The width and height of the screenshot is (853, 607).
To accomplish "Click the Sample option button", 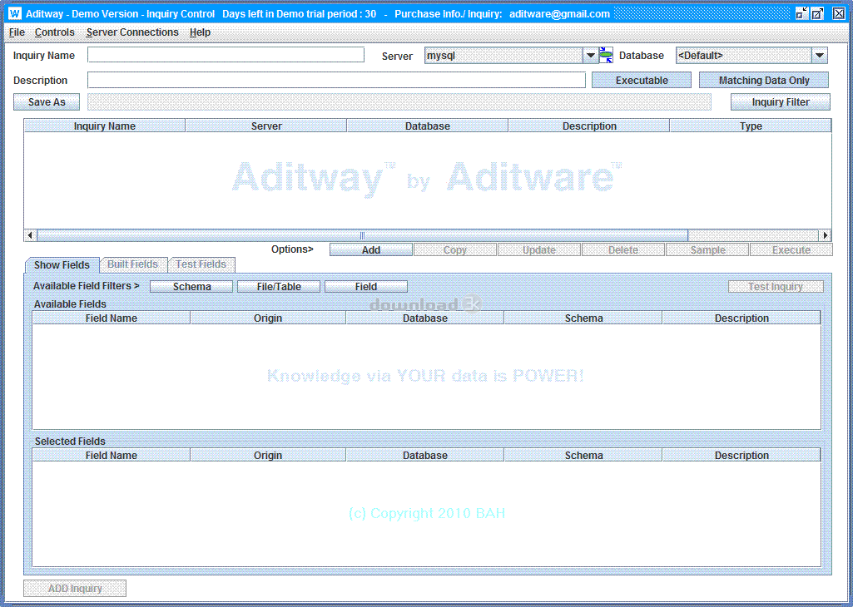I will (x=707, y=250).
